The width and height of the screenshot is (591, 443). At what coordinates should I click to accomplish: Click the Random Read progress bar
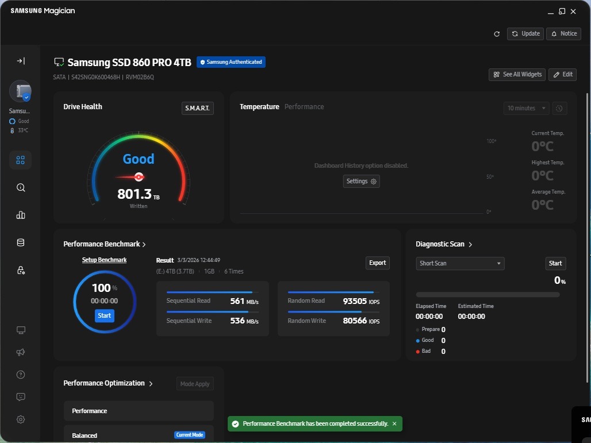(333, 292)
